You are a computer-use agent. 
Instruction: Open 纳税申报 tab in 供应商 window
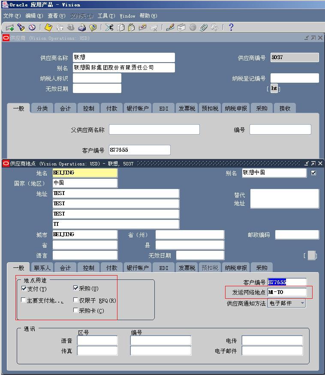[236, 108]
